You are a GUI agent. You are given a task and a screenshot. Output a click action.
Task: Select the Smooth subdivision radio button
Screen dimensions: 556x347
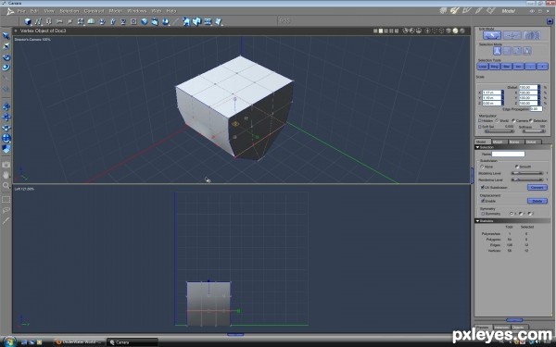(517, 167)
